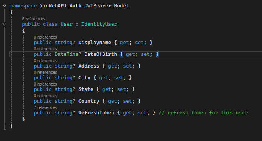
Task: Place cursor on City property name
Action: [x=84, y=78]
